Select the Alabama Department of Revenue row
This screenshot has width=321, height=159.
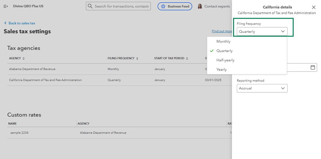pos(32,69)
